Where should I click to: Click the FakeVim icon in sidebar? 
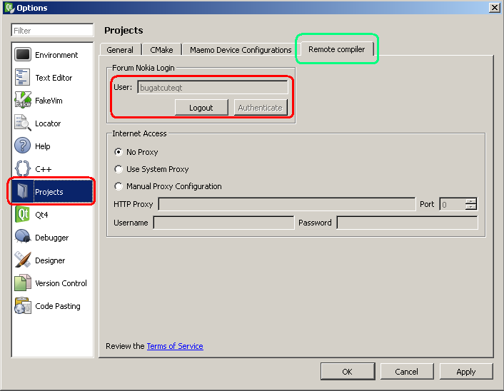(23, 100)
